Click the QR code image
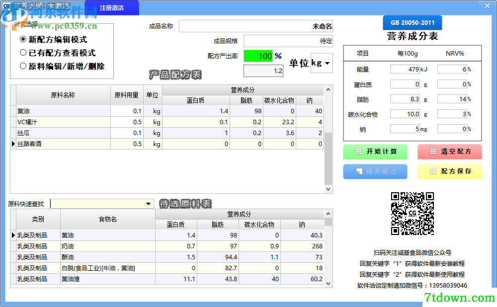The image size is (497, 307). (413, 214)
